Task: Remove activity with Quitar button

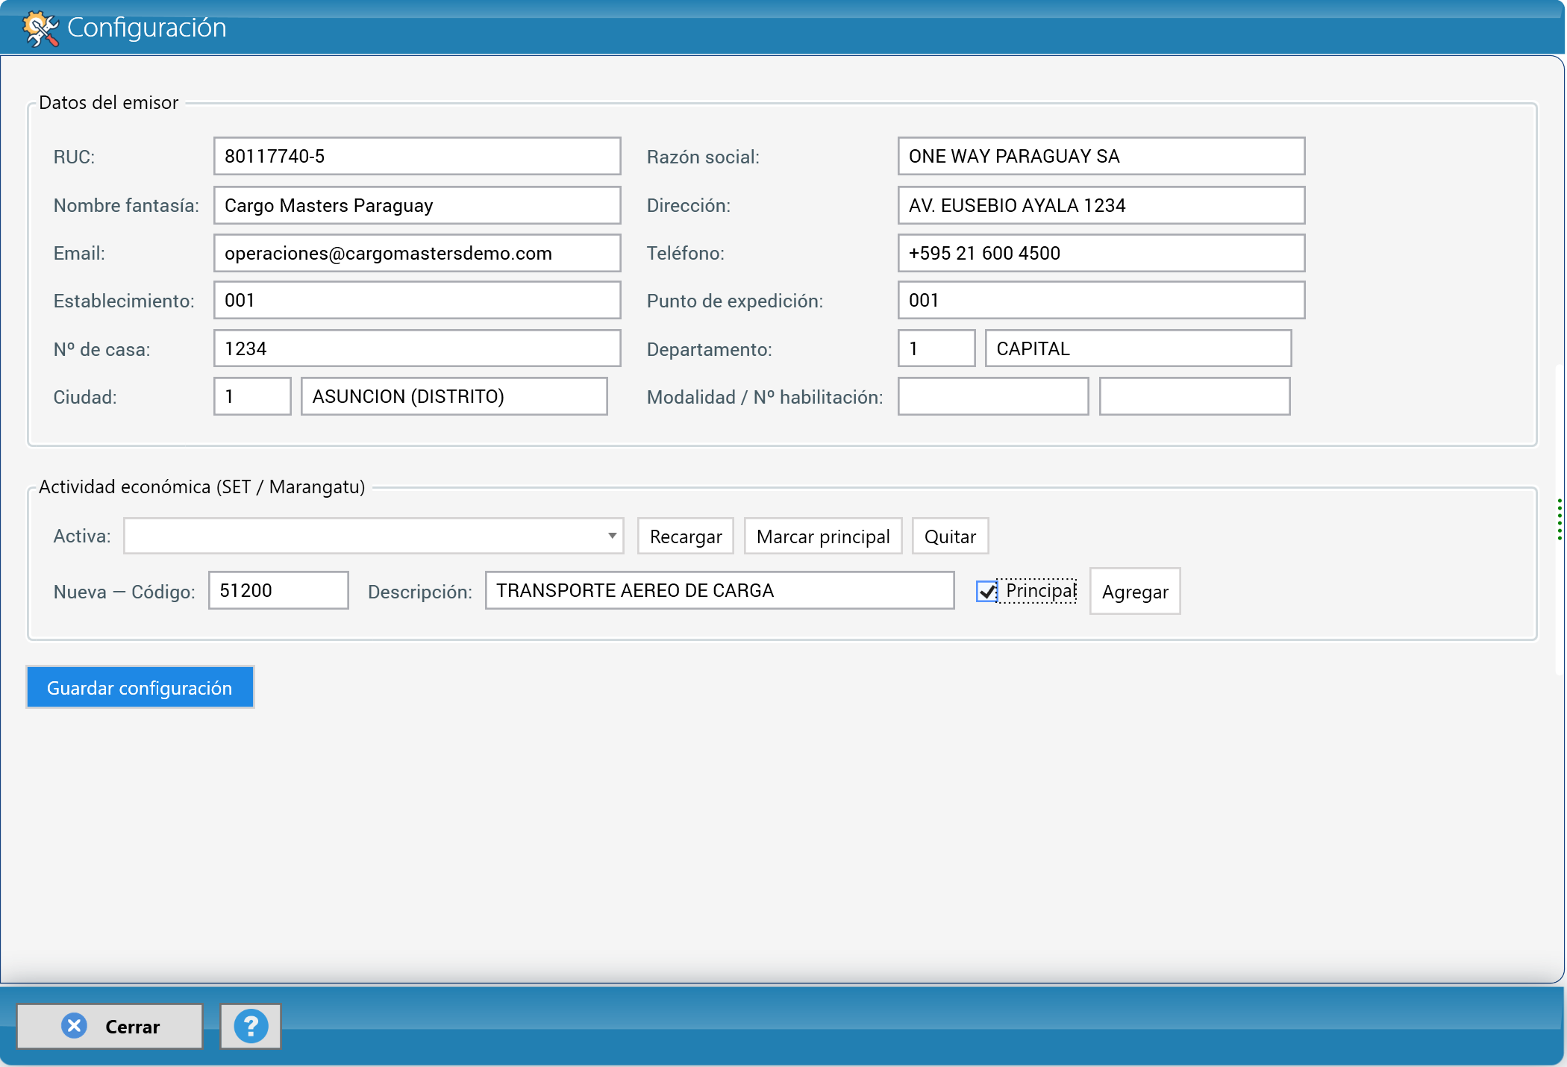Action: [x=950, y=536]
